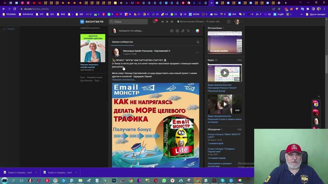Open the online-school ad banner image

click(x=93, y=48)
